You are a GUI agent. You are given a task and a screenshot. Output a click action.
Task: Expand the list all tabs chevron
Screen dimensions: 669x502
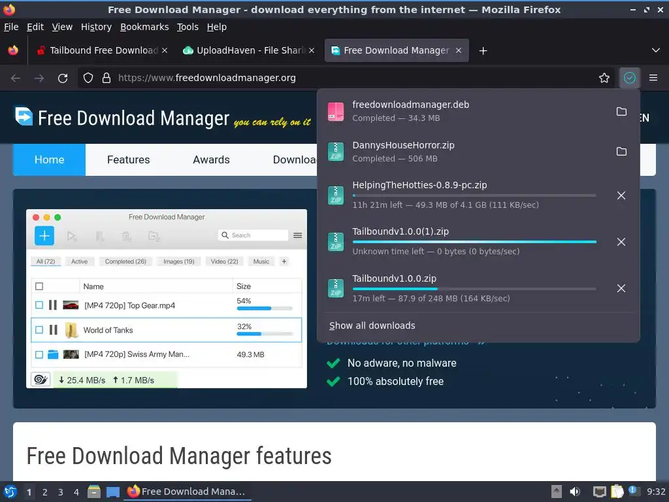point(656,50)
